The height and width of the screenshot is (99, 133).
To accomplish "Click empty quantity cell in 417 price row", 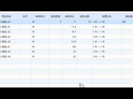I will [55, 32].
